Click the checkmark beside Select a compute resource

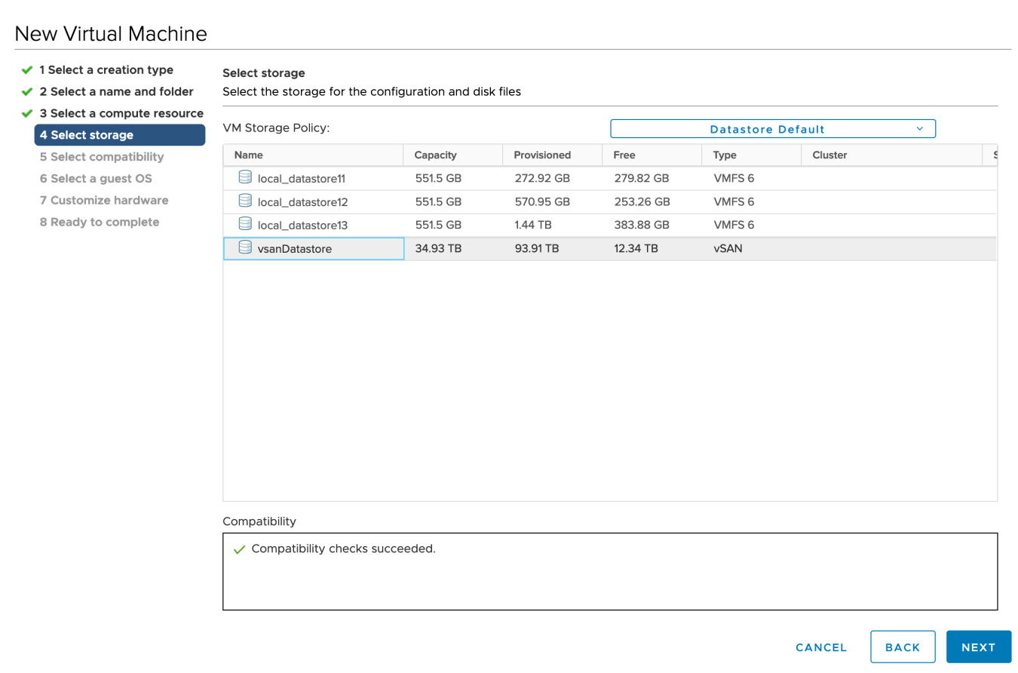pos(28,112)
